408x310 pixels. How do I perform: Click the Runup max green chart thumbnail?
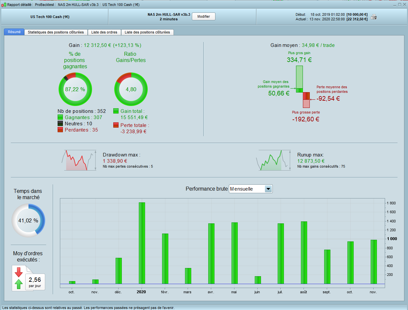[273, 160]
